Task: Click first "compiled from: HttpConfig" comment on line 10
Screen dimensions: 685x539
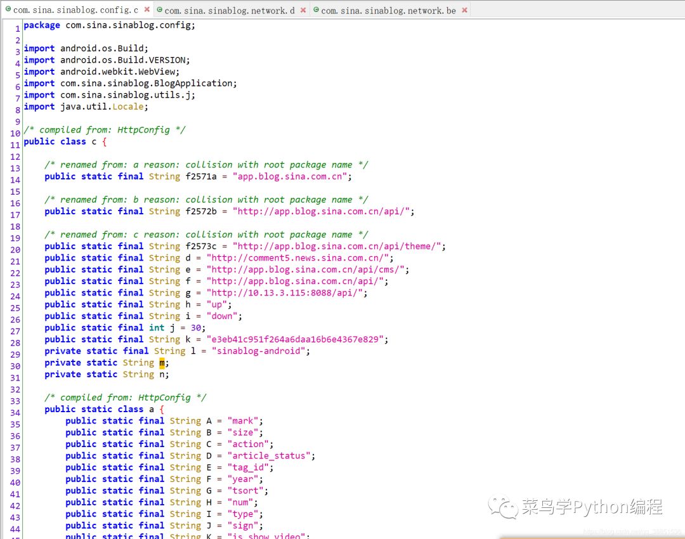Action: click(x=105, y=130)
